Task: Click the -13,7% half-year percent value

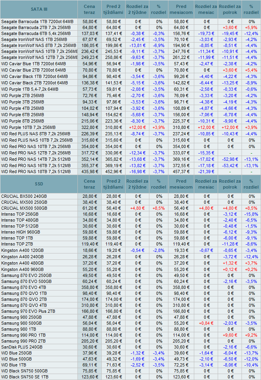Action: 251,353
